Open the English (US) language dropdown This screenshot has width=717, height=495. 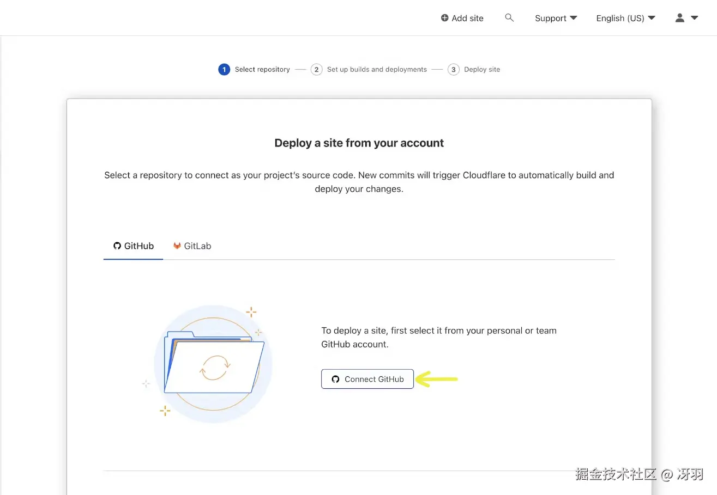coord(625,18)
